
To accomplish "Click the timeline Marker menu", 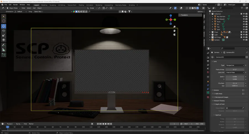I will tap(31, 124).
